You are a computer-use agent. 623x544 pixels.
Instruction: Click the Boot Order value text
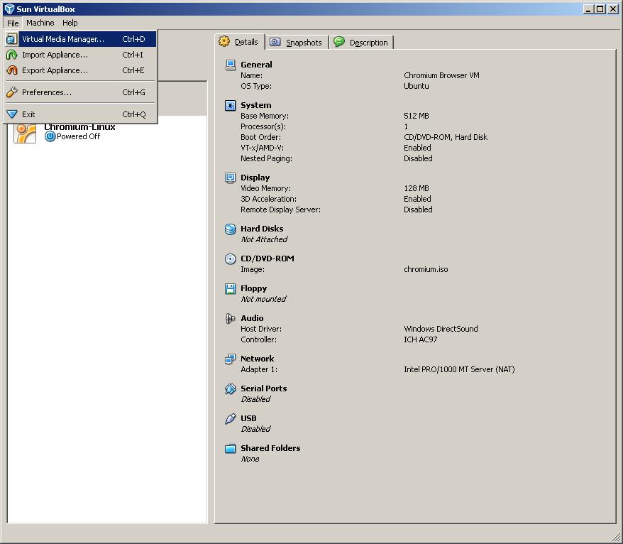click(x=446, y=137)
